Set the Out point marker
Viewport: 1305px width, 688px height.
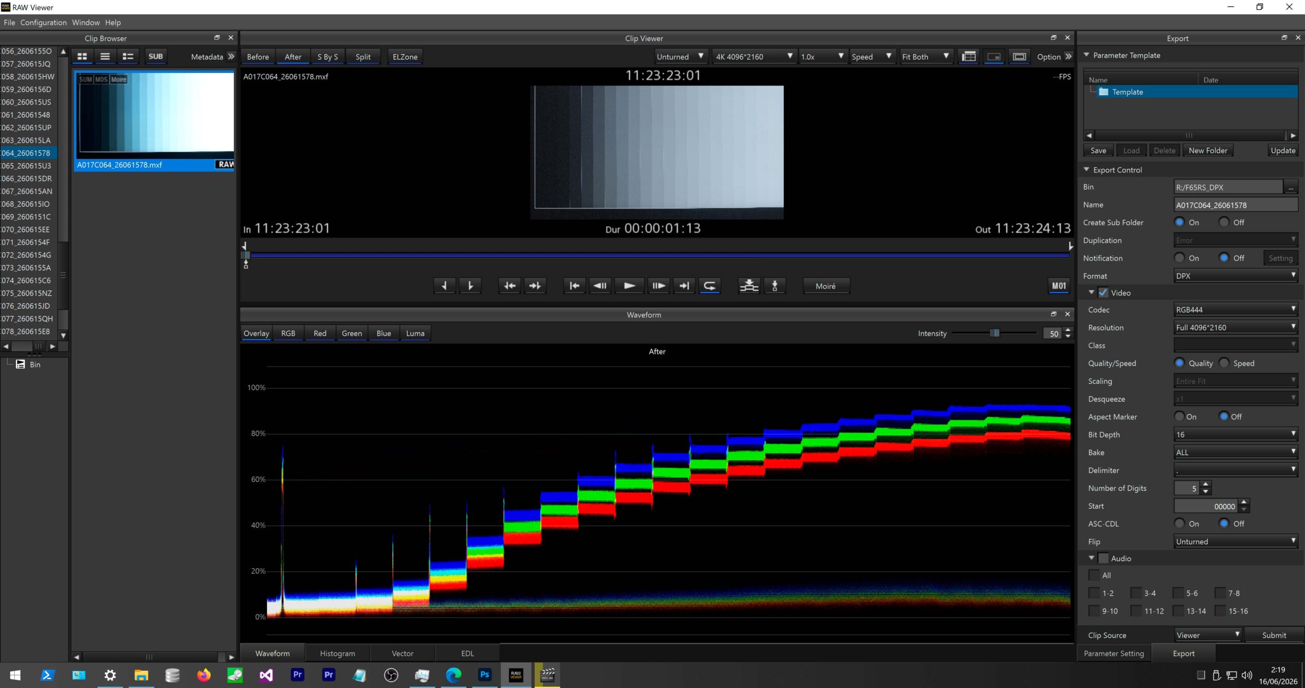(x=470, y=286)
